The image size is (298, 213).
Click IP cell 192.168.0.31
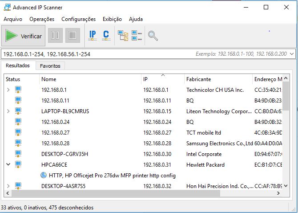(157, 164)
